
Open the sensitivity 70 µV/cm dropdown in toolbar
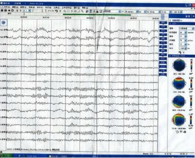153,12
